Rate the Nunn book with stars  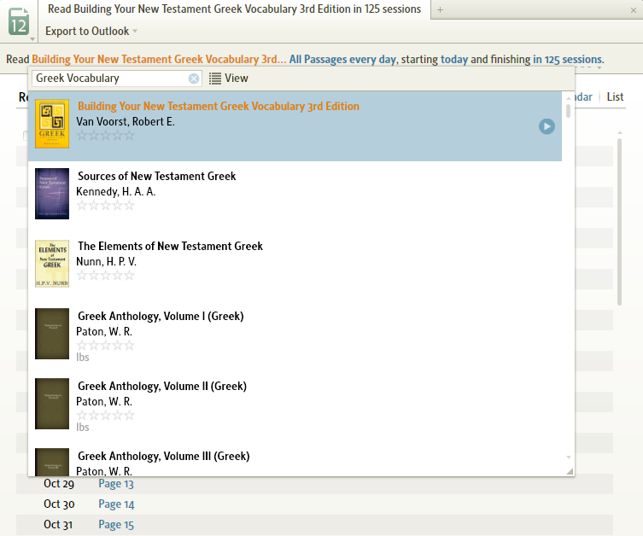pyautogui.click(x=105, y=275)
